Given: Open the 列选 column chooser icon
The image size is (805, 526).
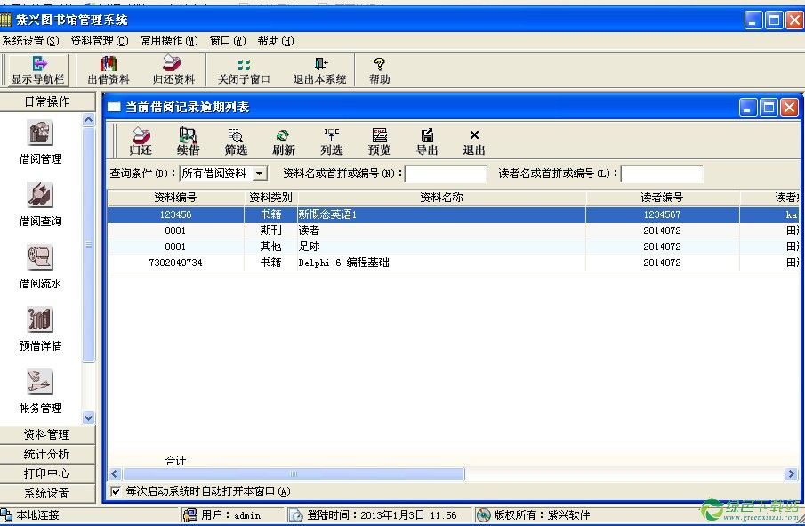Looking at the screenshot, I should coord(331,142).
